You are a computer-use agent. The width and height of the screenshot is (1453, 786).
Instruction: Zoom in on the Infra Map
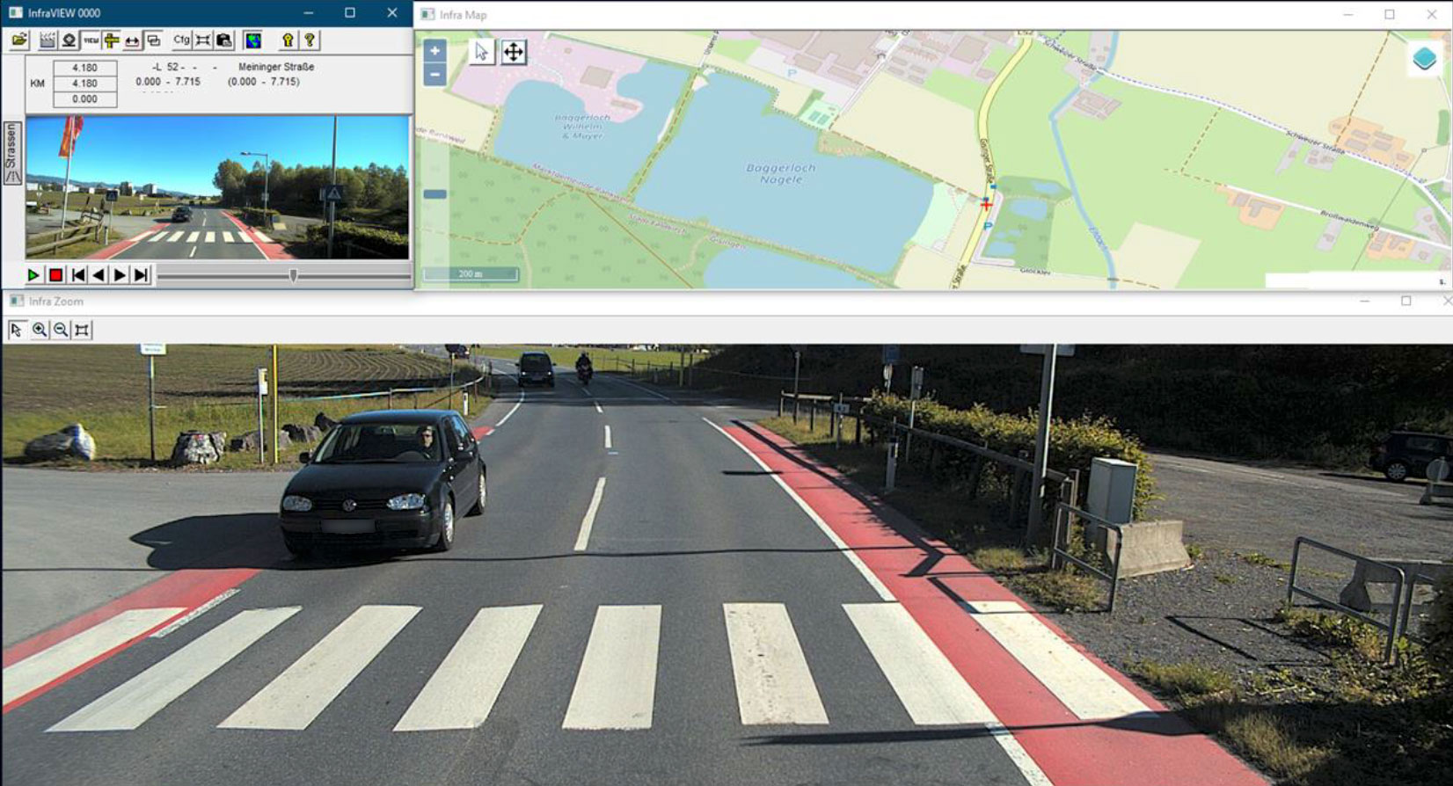[x=434, y=51]
